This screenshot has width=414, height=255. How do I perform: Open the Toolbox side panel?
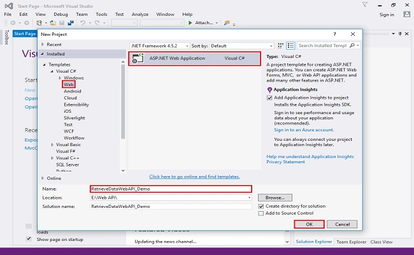pyautogui.click(x=6, y=37)
